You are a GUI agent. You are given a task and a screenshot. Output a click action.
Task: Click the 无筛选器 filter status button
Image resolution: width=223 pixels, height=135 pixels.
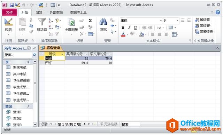pos(109,124)
